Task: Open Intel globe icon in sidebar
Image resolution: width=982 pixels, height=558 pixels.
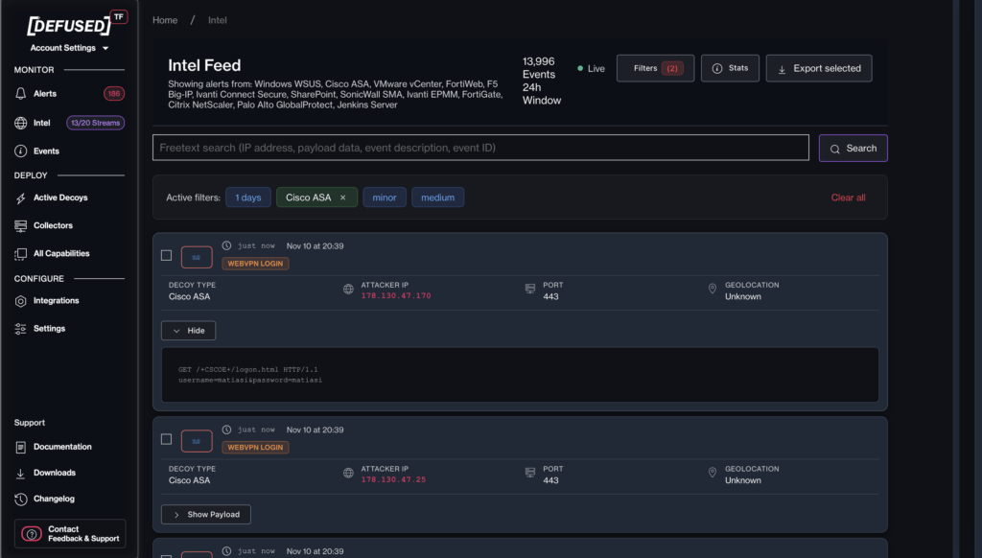Action: [21, 123]
